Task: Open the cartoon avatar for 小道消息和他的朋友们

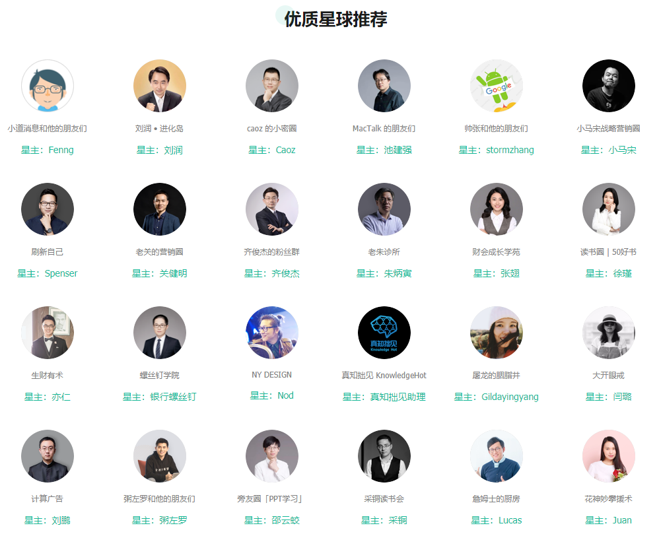Action: (48, 86)
